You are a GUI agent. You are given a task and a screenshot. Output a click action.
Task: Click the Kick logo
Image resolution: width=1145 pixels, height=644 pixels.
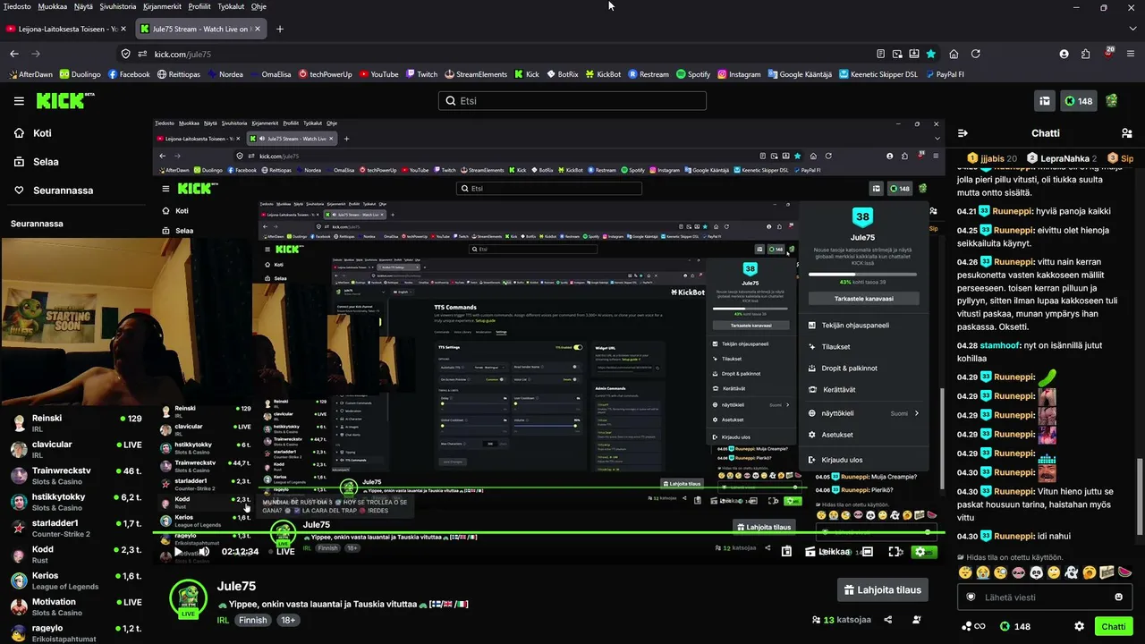pos(65,100)
